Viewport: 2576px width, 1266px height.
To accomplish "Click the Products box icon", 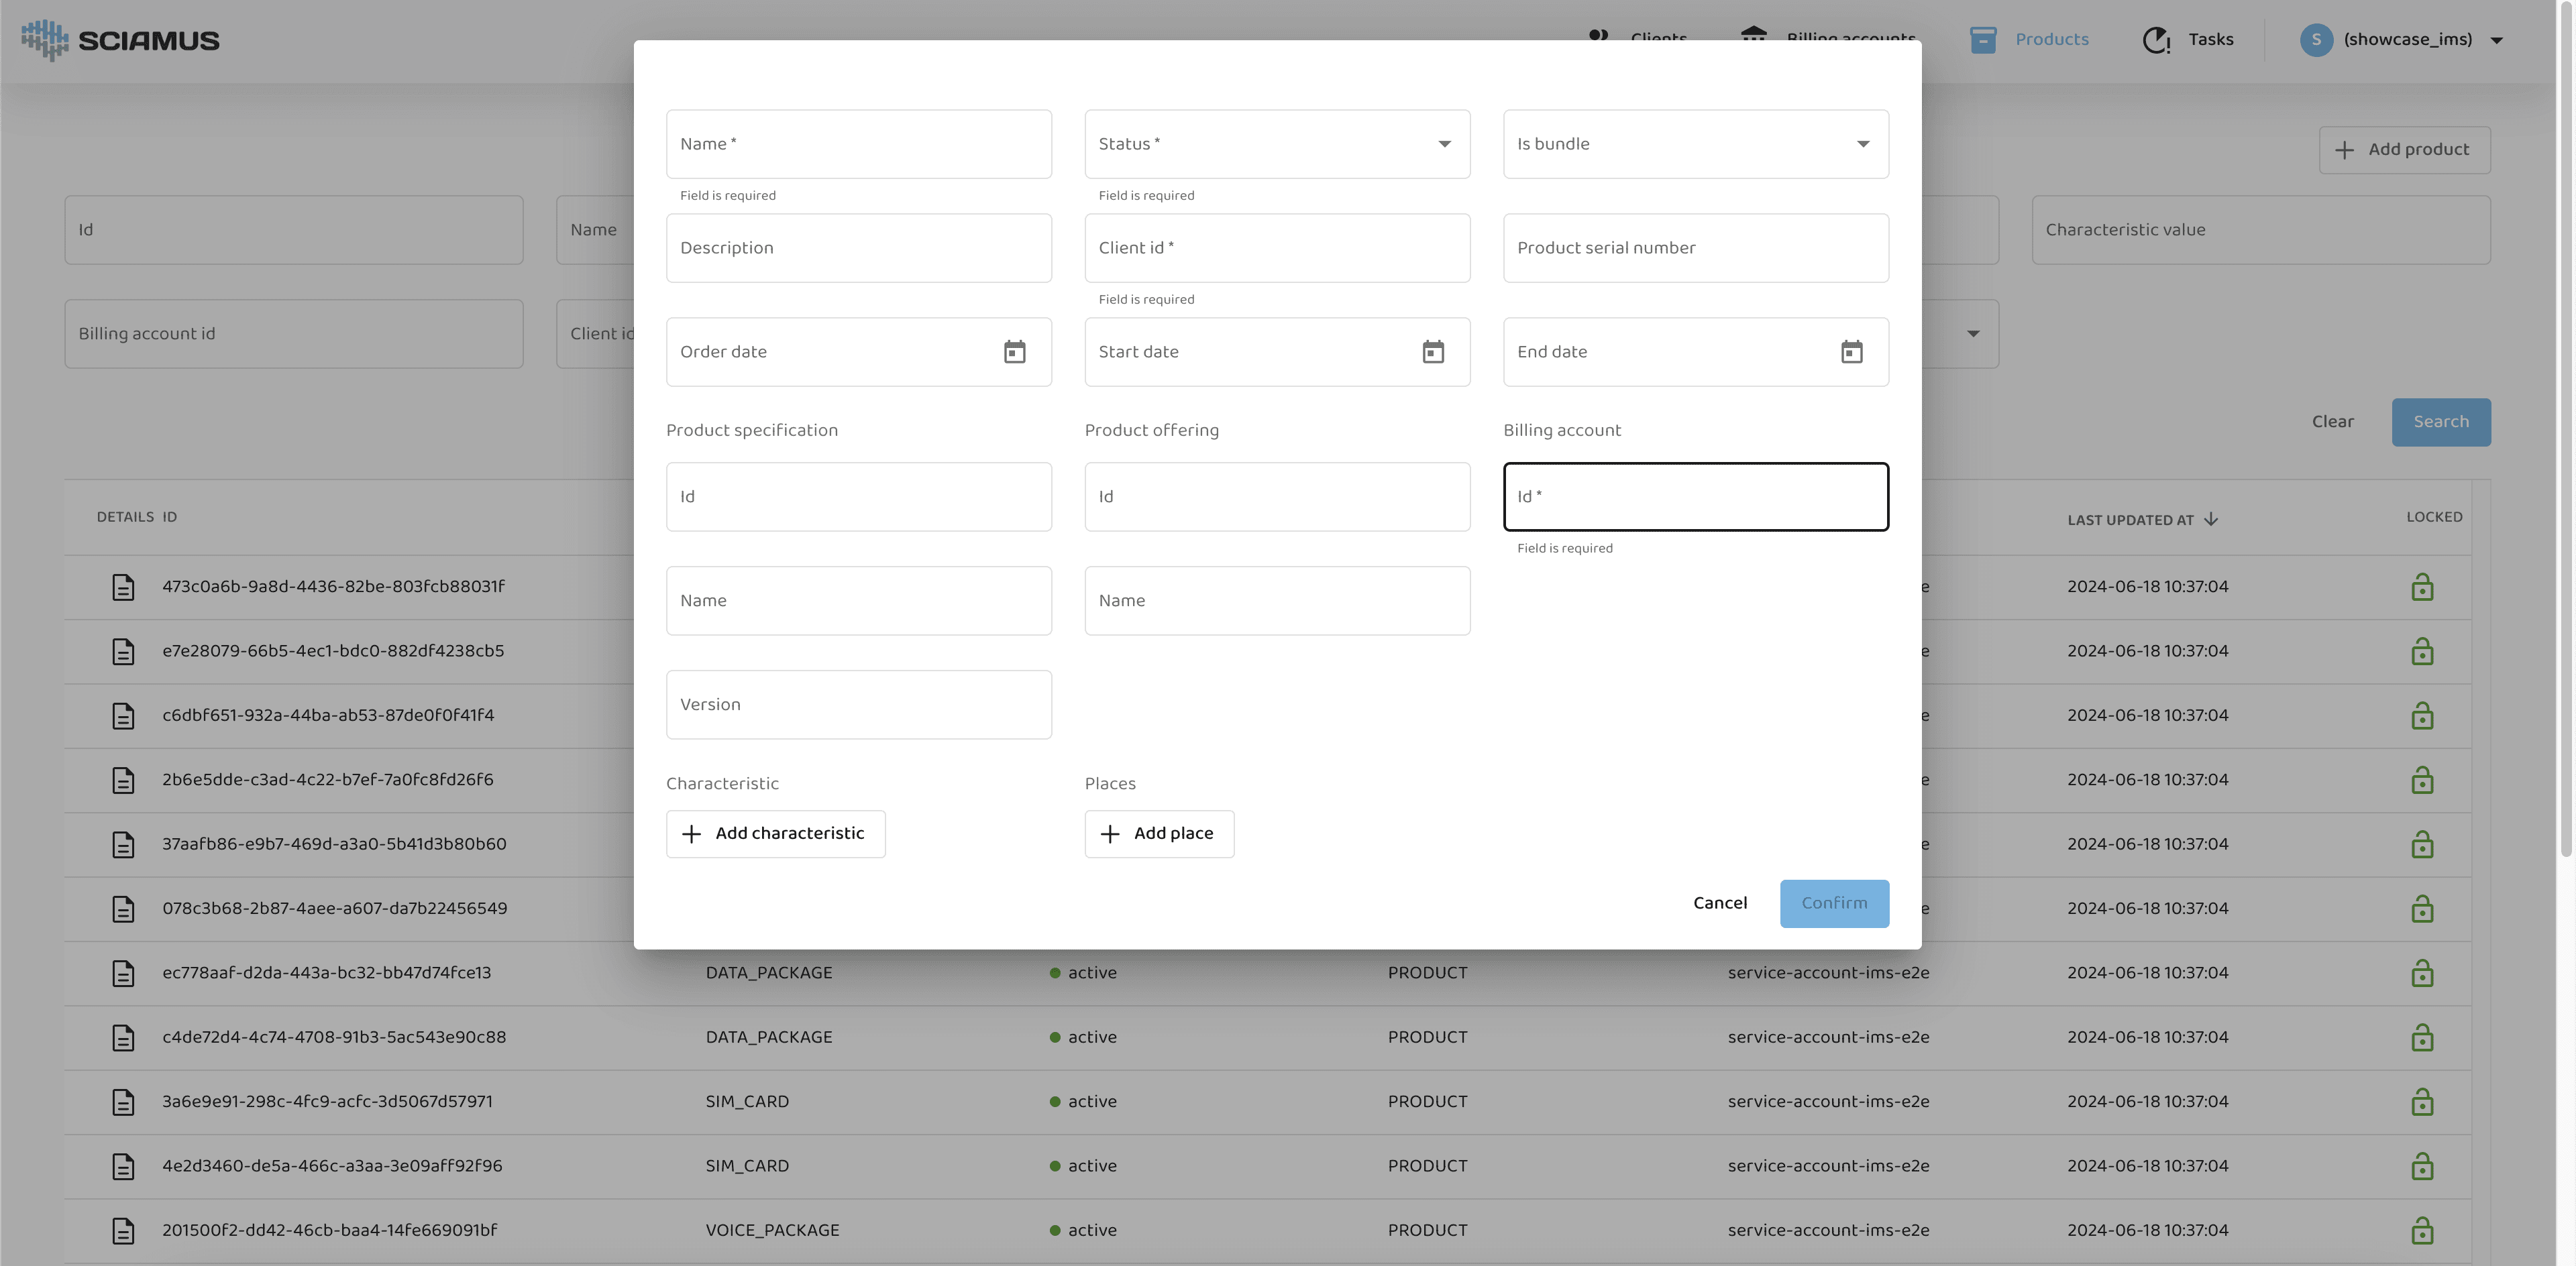I will click(1982, 40).
